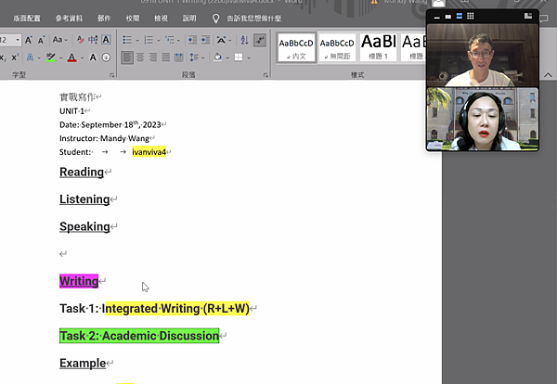Expand the highlight color dropdown arrow
Screen dimensions: 557x384
point(60,58)
